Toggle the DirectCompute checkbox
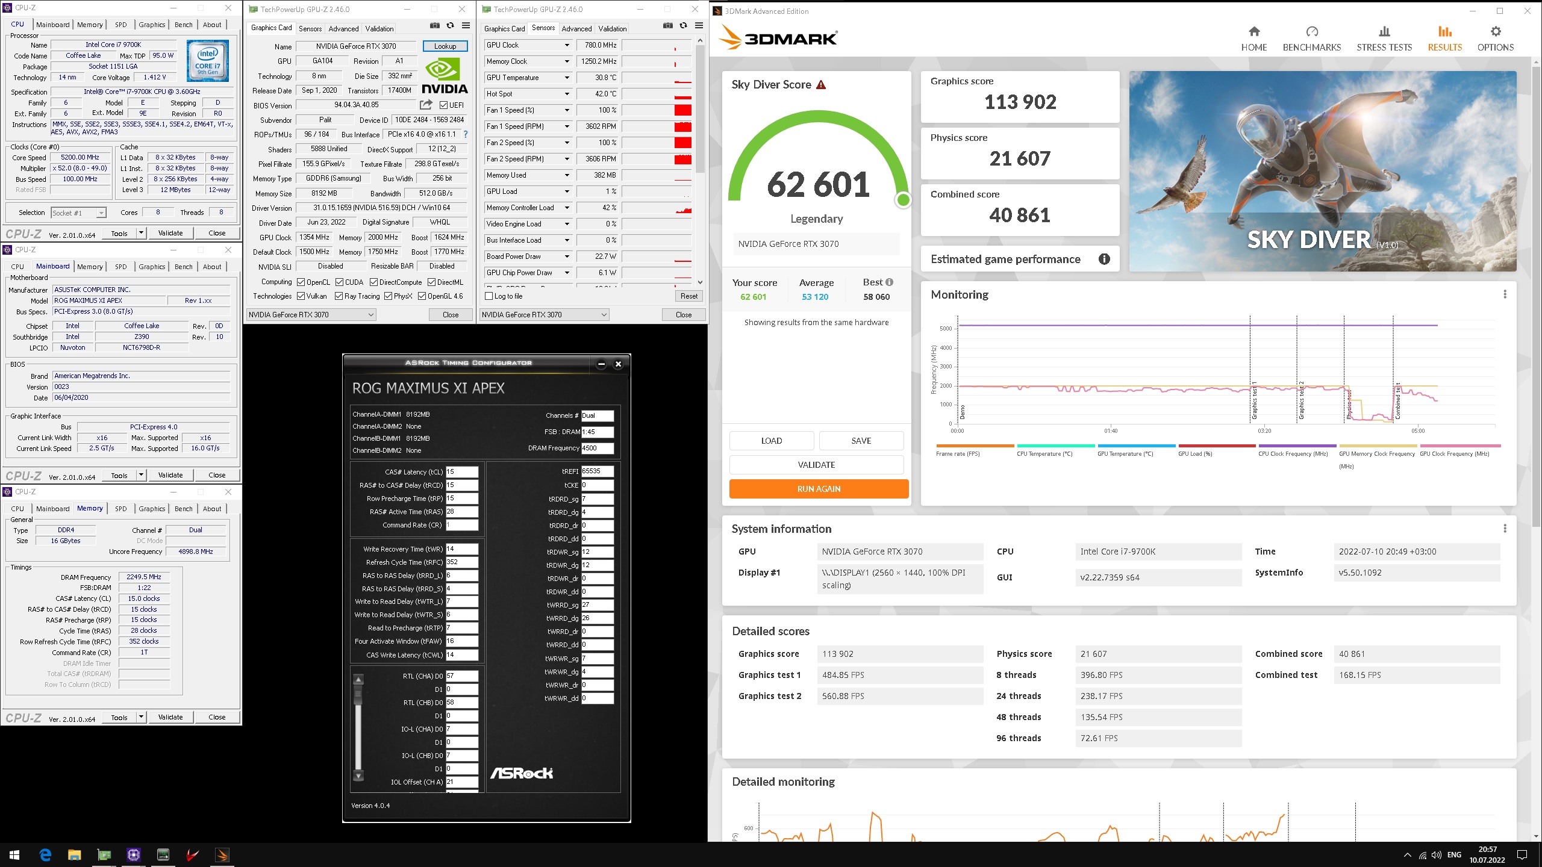This screenshot has height=867, width=1542. click(374, 282)
